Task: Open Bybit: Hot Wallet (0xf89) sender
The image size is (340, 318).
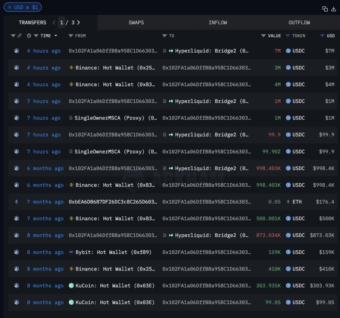Action: click(113, 252)
